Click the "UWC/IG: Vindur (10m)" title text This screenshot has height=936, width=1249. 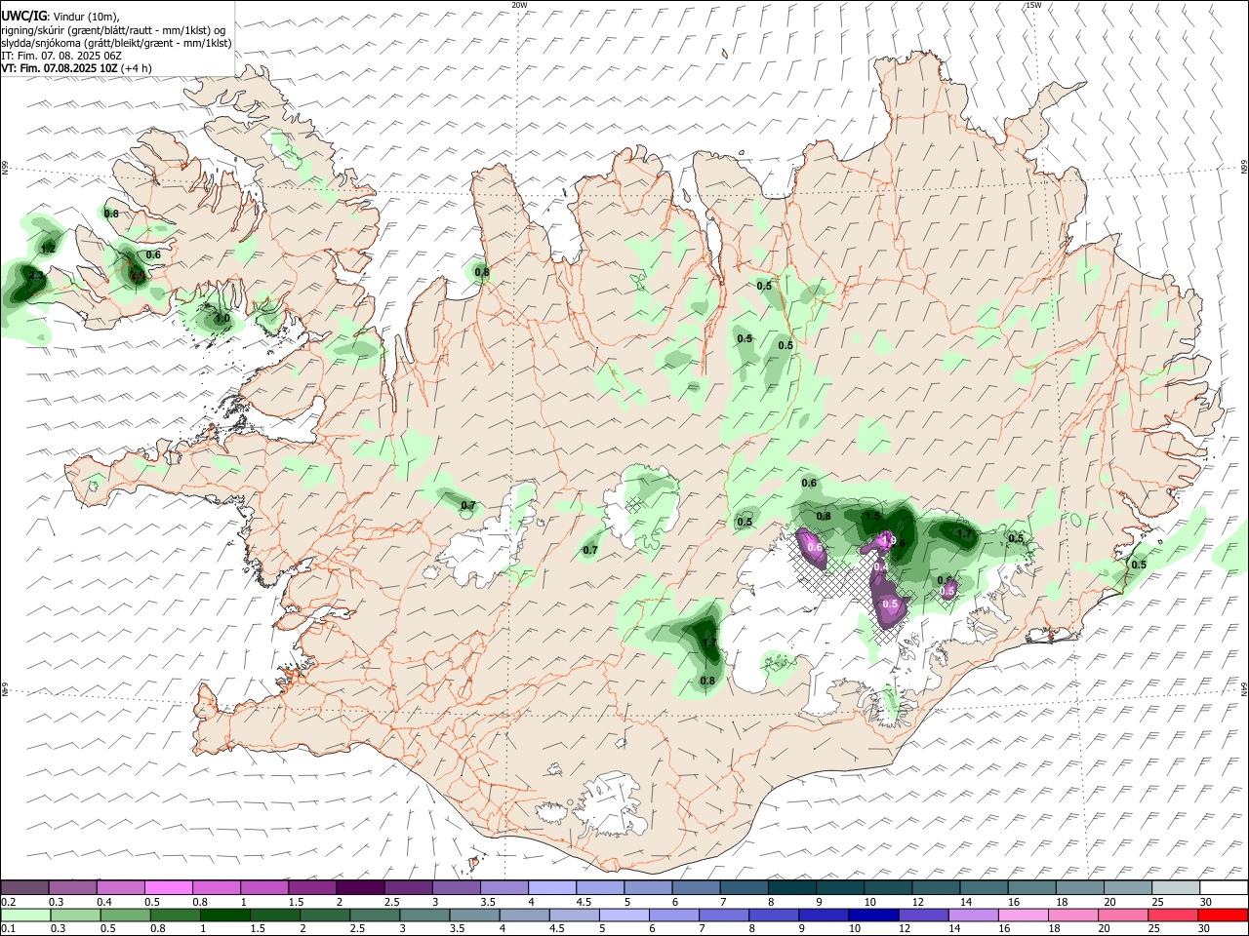[60, 17]
